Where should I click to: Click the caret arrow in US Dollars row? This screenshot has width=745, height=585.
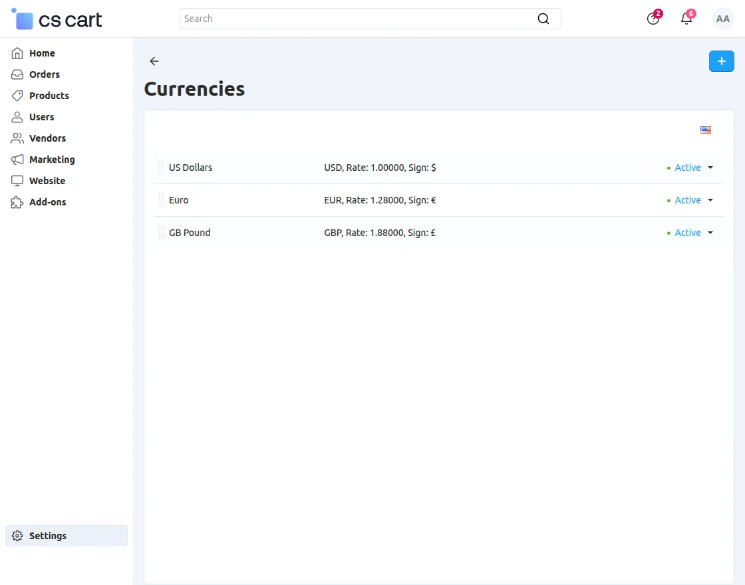[x=710, y=168]
